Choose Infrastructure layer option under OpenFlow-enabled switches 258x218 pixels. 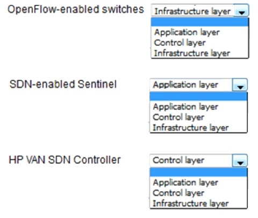tap(192, 53)
